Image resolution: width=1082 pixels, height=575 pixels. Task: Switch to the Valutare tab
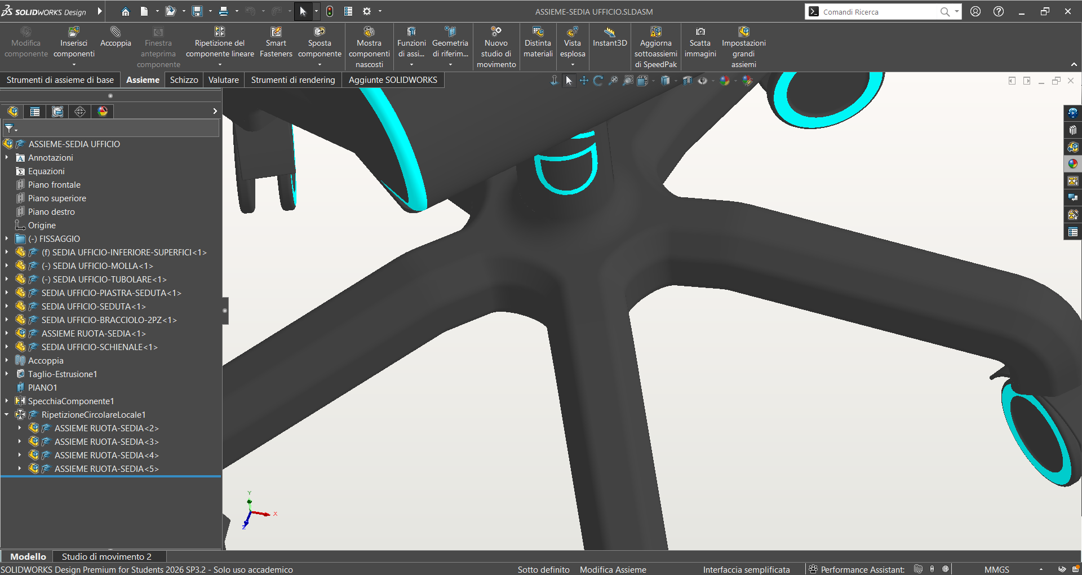point(224,80)
